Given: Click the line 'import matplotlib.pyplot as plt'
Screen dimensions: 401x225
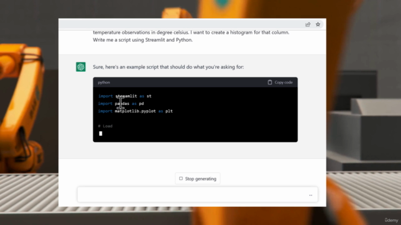Looking at the screenshot, I should pos(135,111).
